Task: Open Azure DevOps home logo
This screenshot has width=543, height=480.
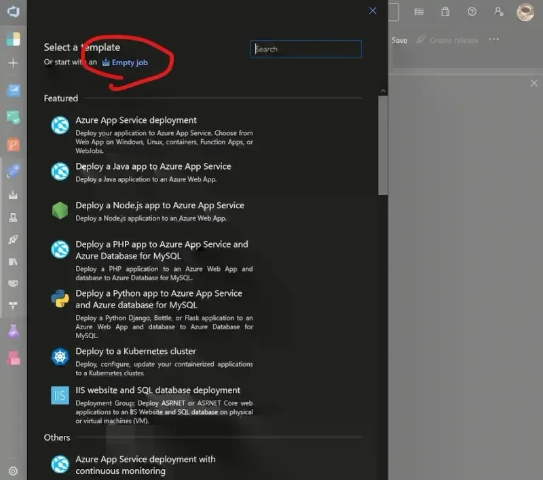Action: point(13,12)
